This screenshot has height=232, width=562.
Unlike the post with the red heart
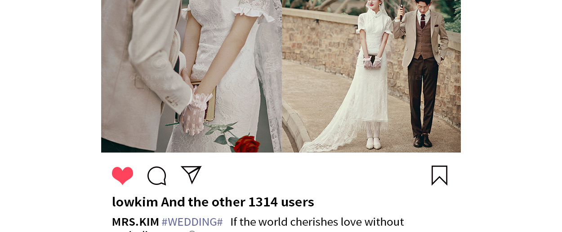pyautogui.click(x=123, y=175)
